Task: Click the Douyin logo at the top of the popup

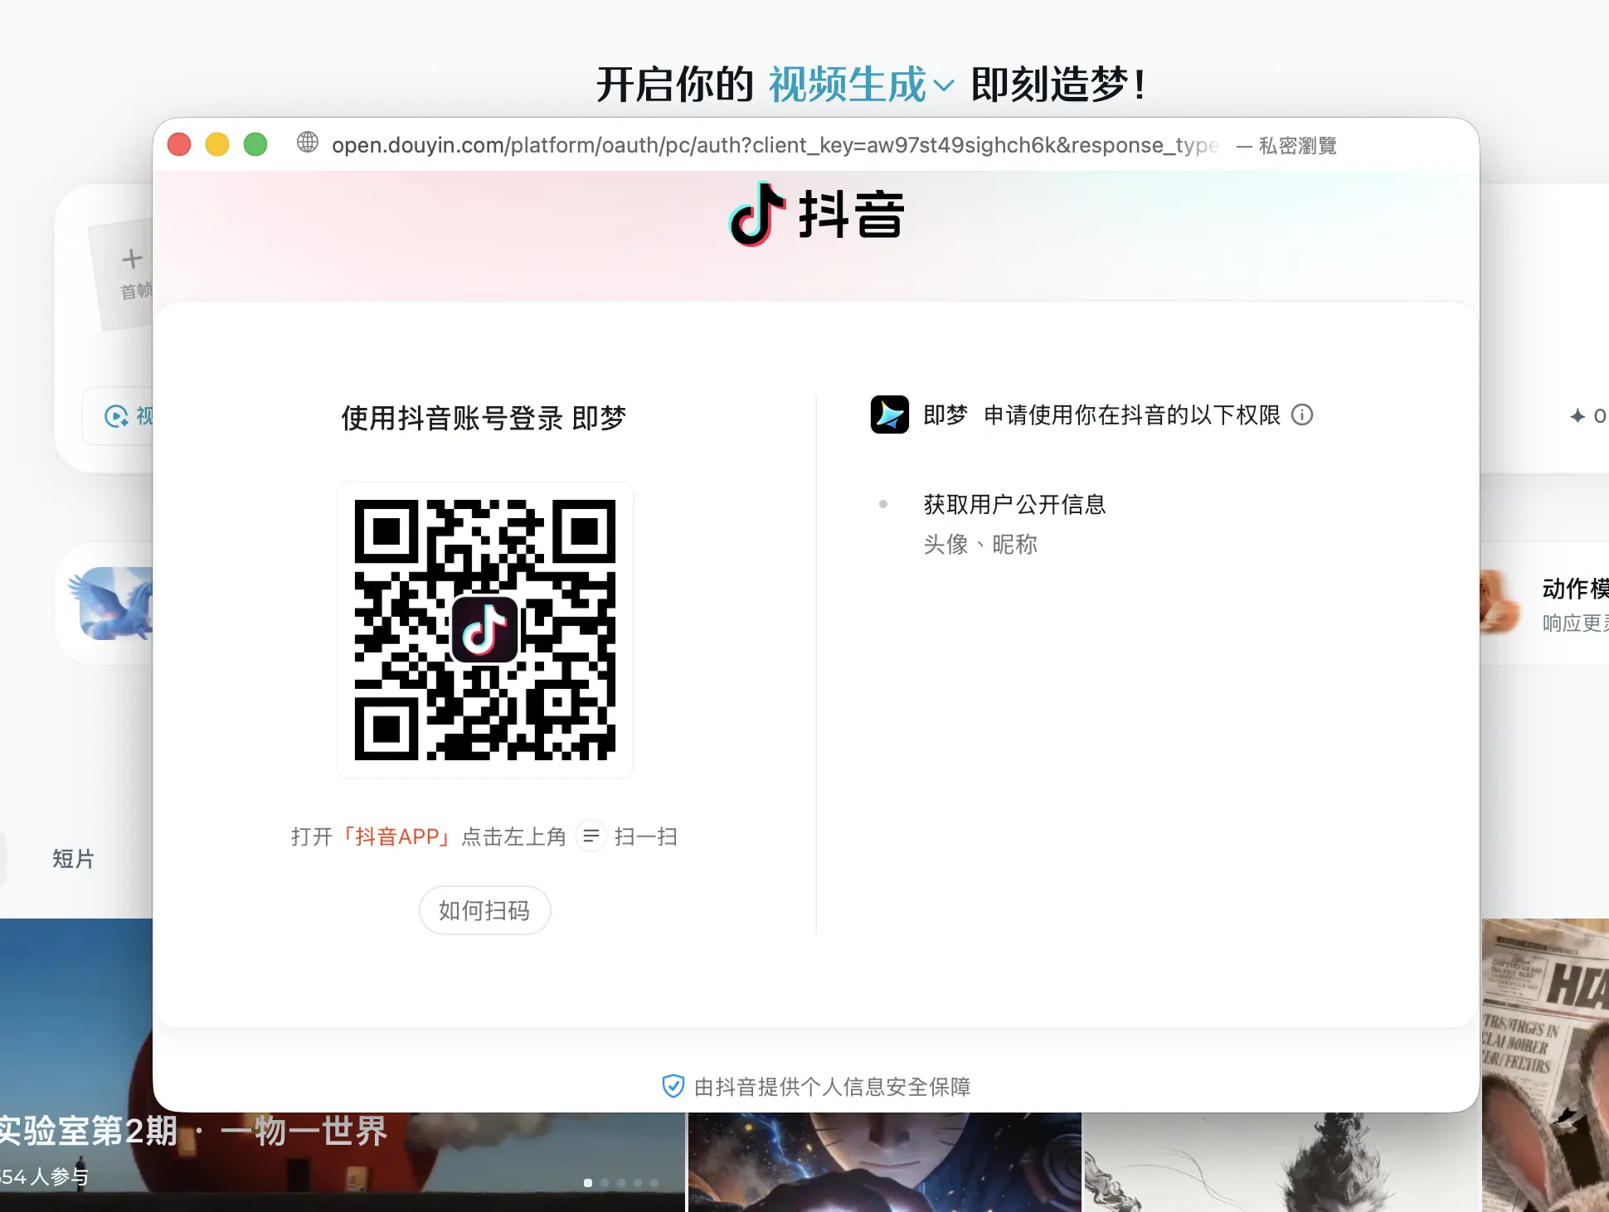Action: (817, 214)
